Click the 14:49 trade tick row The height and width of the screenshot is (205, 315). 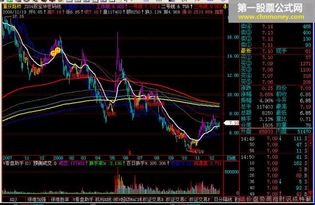pyautogui.click(x=274, y=138)
